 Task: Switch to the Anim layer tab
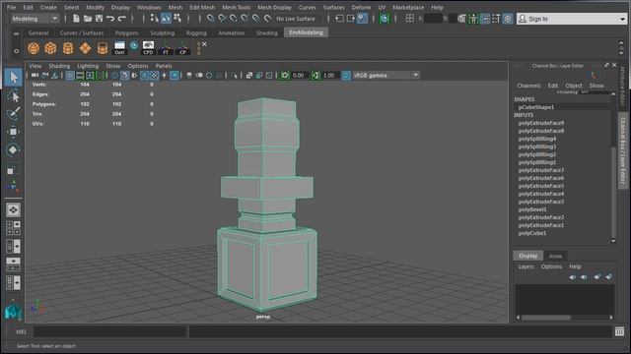coord(555,256)
